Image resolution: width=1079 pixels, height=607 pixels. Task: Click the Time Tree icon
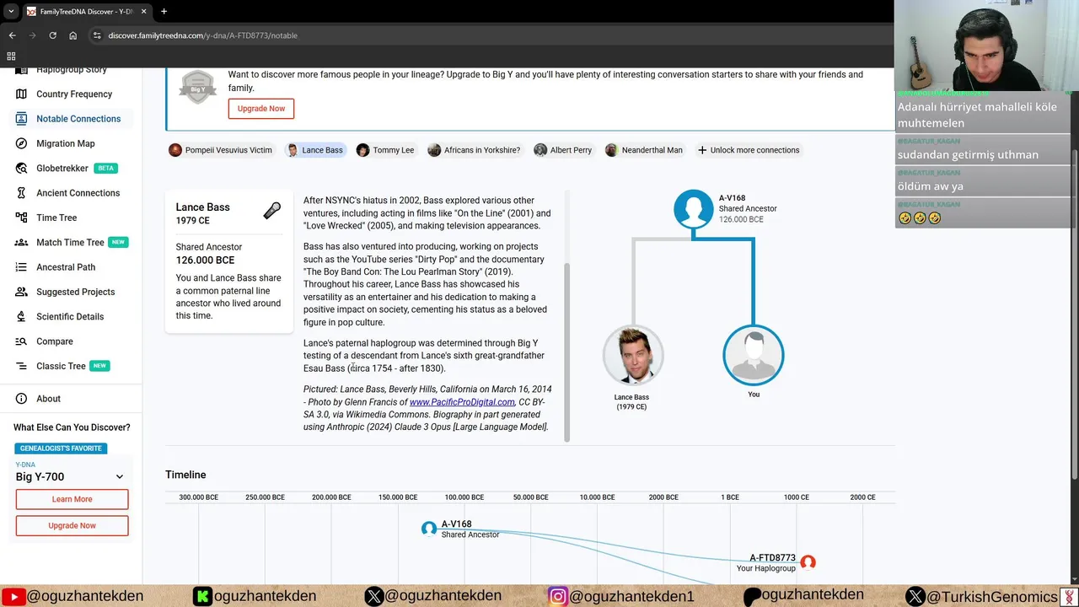(21, 218)
